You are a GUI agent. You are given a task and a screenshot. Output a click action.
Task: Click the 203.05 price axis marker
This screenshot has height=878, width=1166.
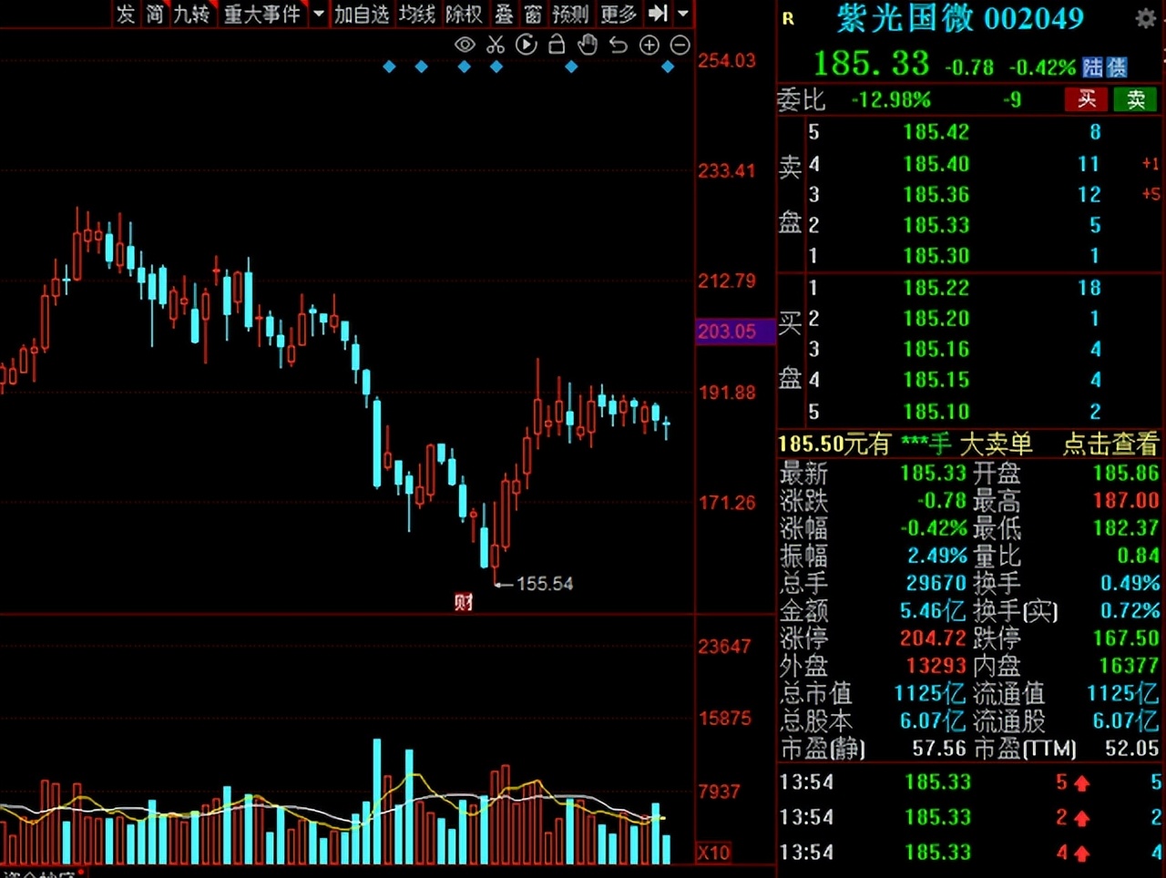(x=734, y=332)
